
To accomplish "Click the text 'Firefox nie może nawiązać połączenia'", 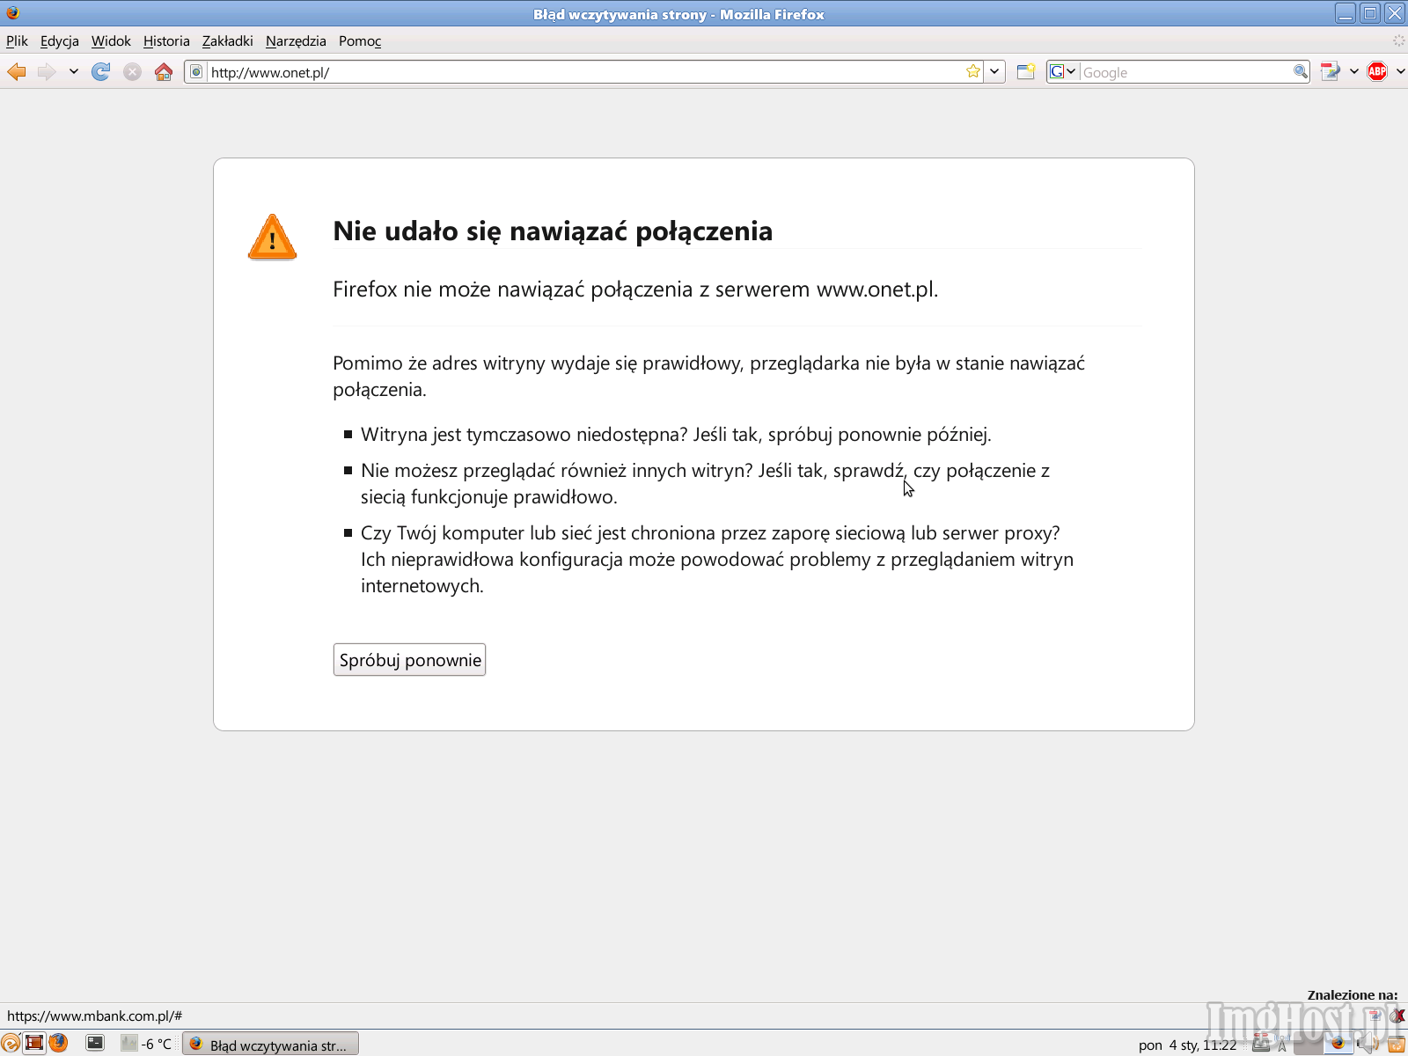I will pos(513,290).
